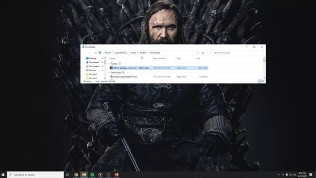Image resolution: width=316 pixels, height=178 pixels.
Task: Show hidden system tray icons
Action: [x=279, y=175]
